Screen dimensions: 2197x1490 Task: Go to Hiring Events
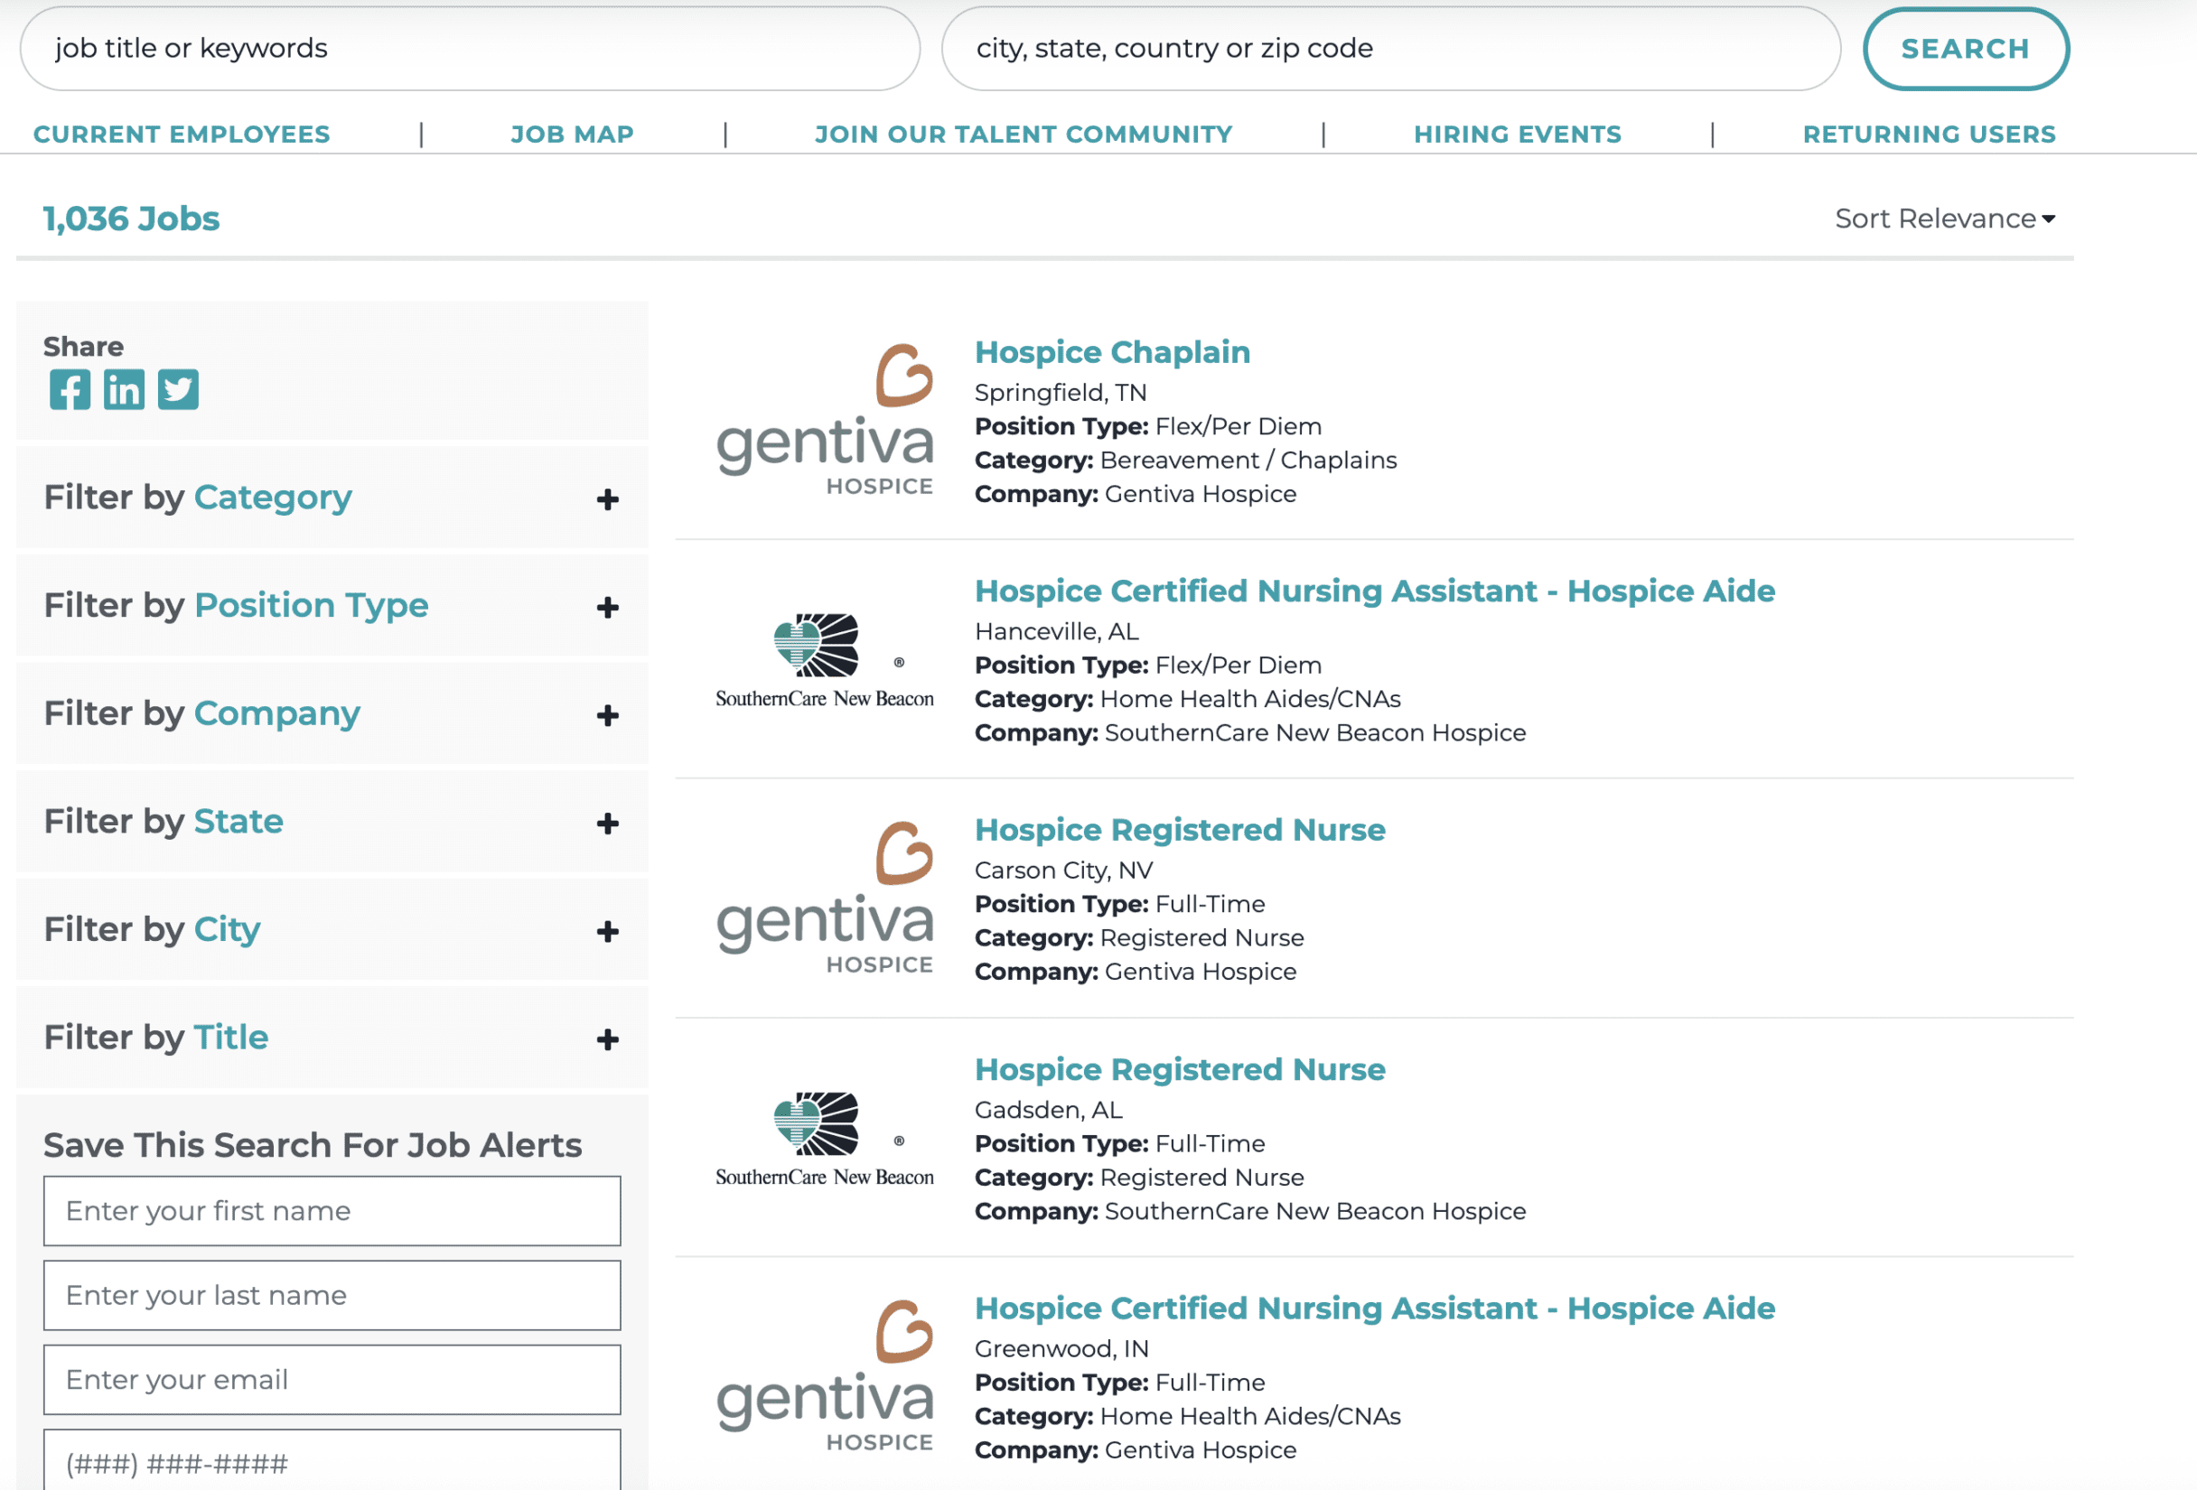point(1517,135)
